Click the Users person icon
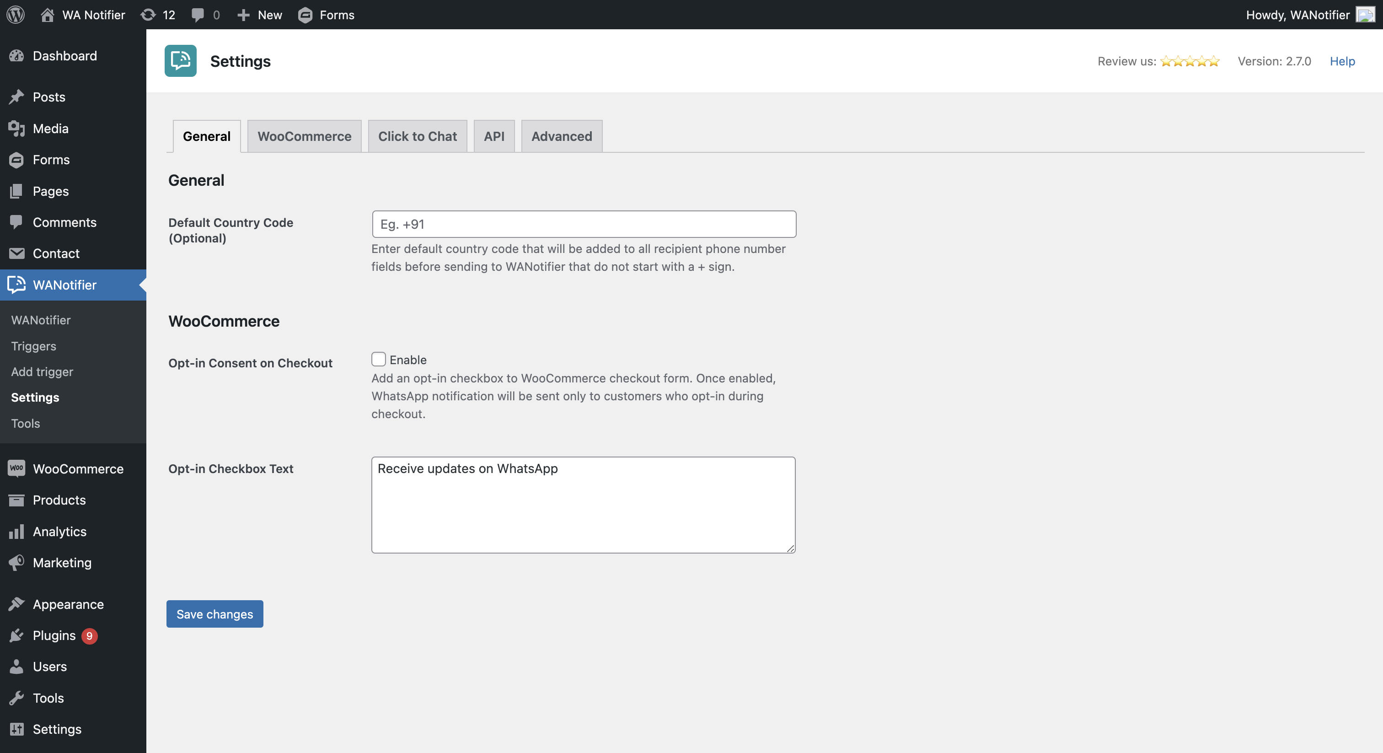 tap(16, 667)
